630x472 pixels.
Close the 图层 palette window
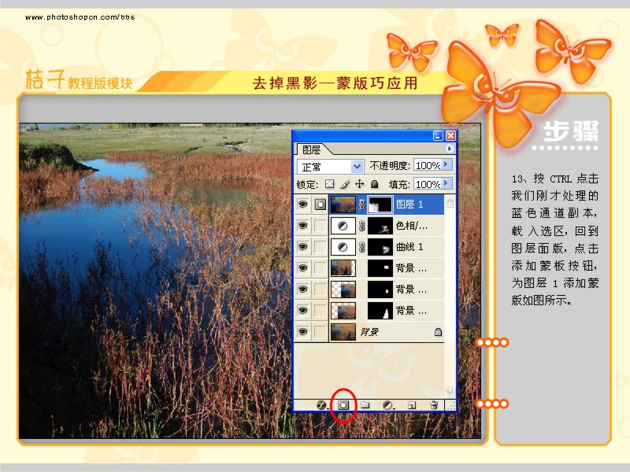click(x=450, y=135)
